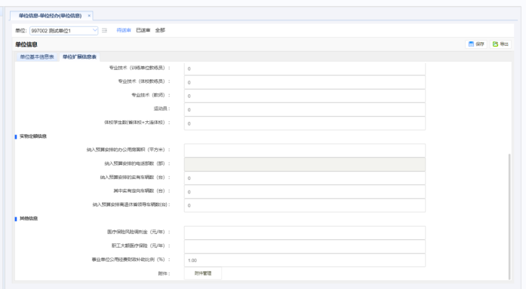This screenshot has width=526, height=289.
Task: Focus the 体校学生数 input field
Action: pyautogui.click(x=305, y=123)
